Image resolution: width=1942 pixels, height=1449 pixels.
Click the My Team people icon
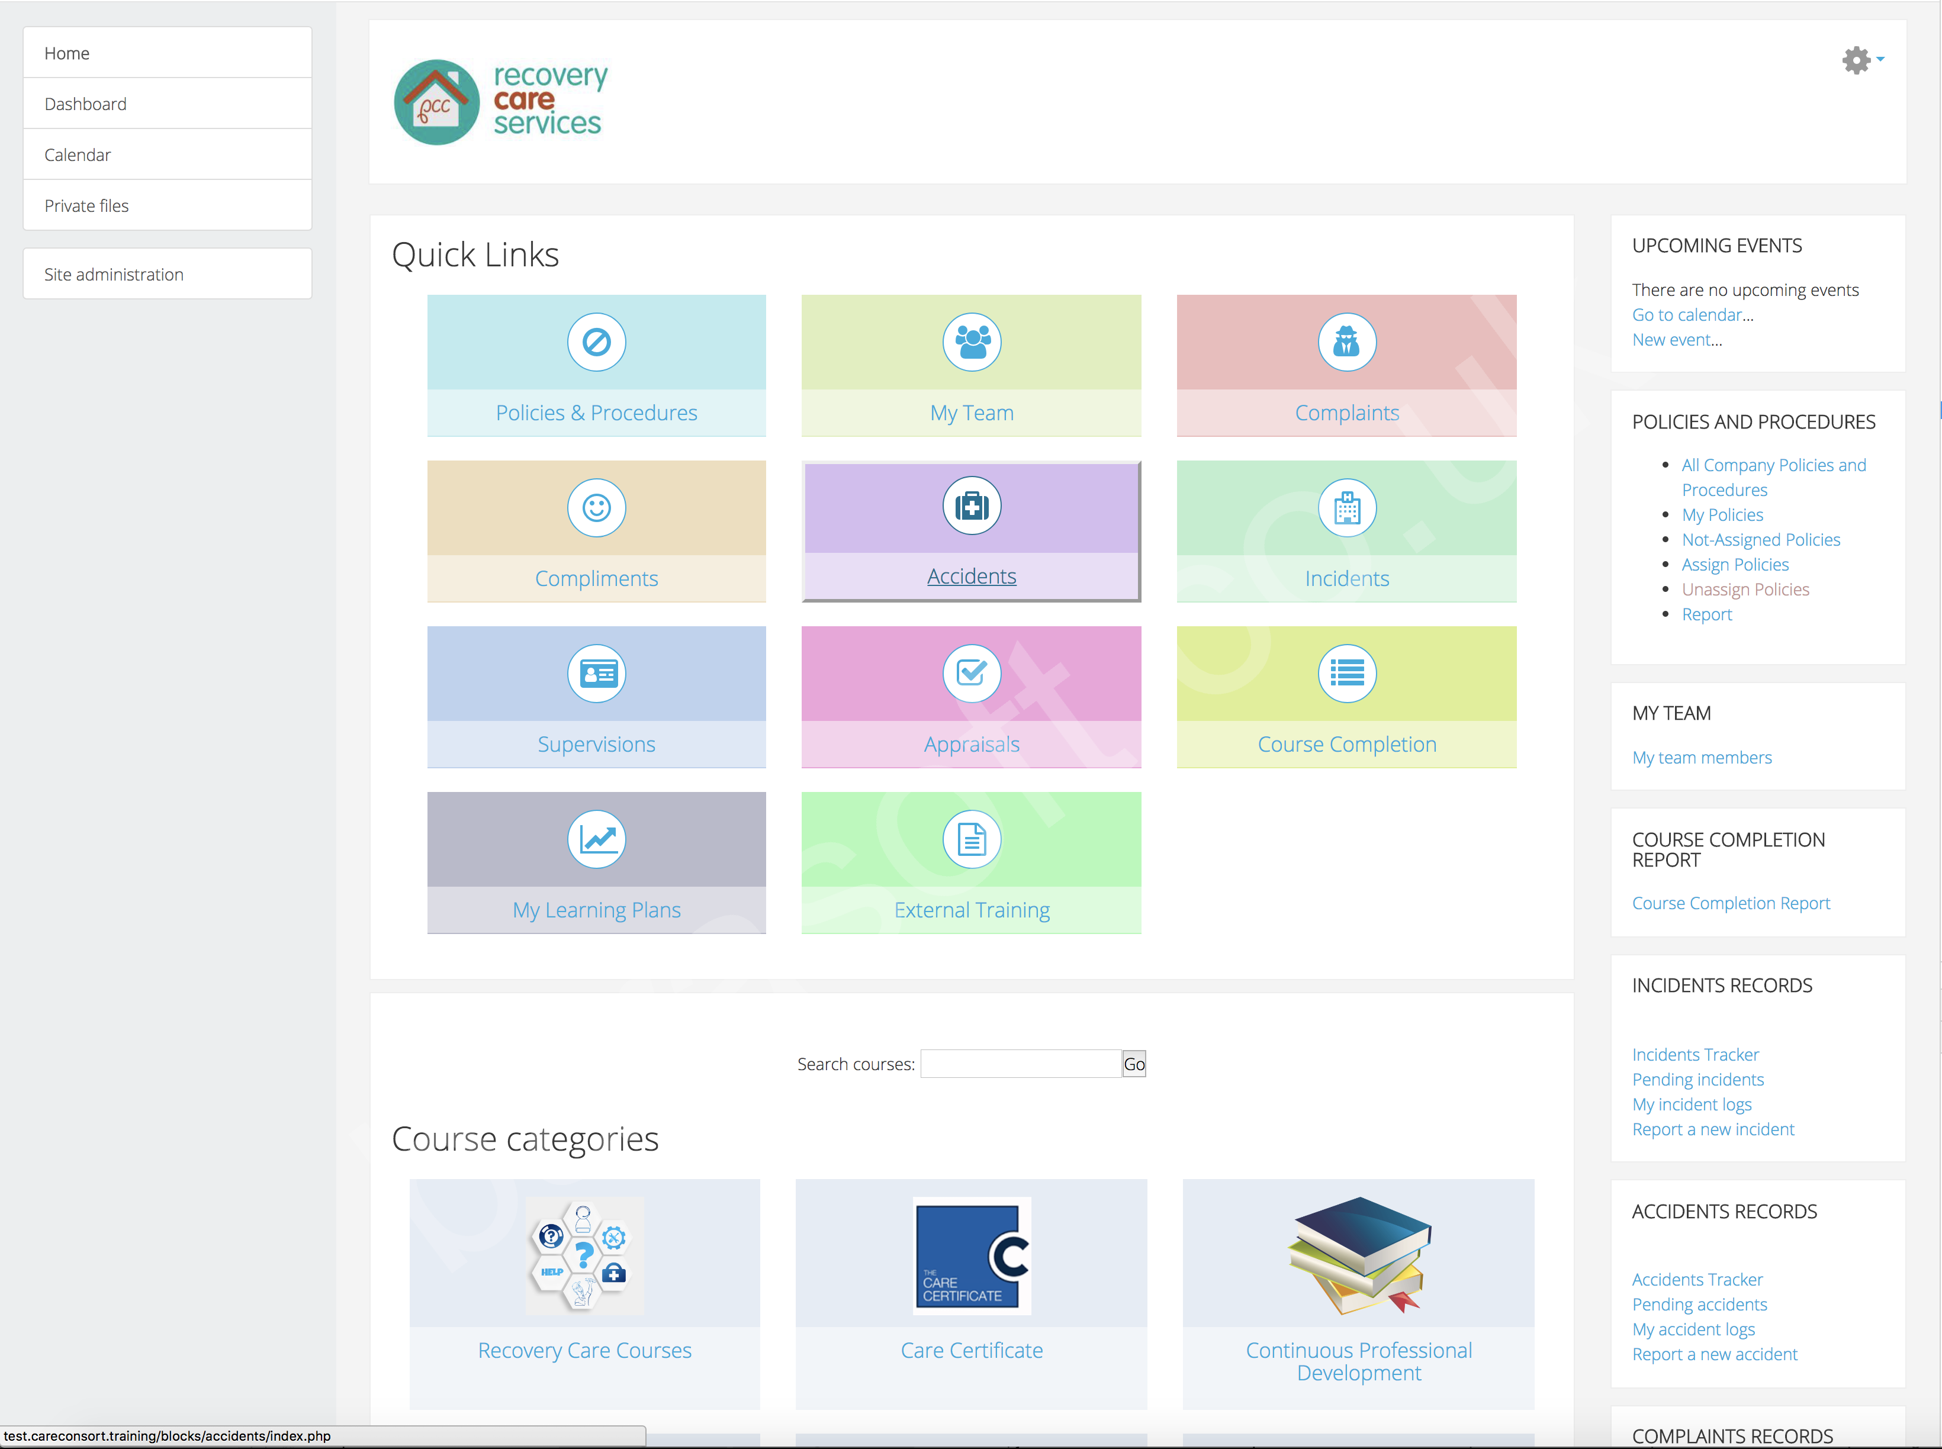(x=972, y=342)
